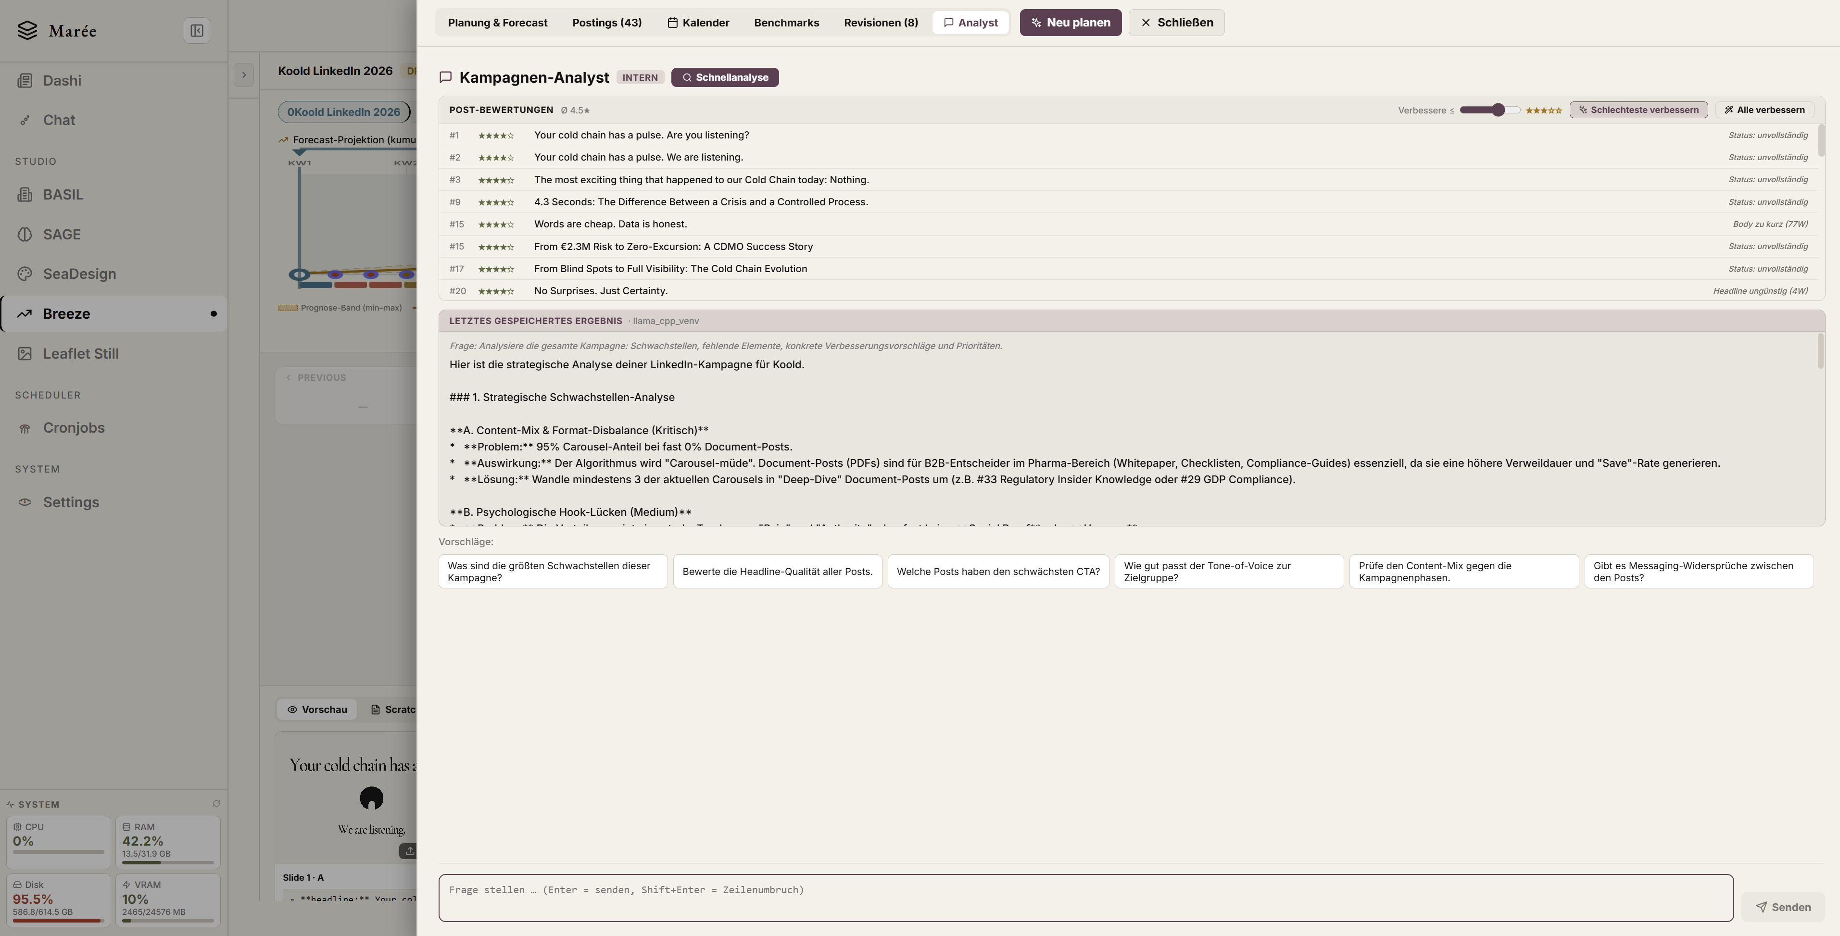Click the 0Koold LinkedIn 2026 chip
Image resolution: width=1840 pixels, height=936 pixels.
tap(343, 112)
